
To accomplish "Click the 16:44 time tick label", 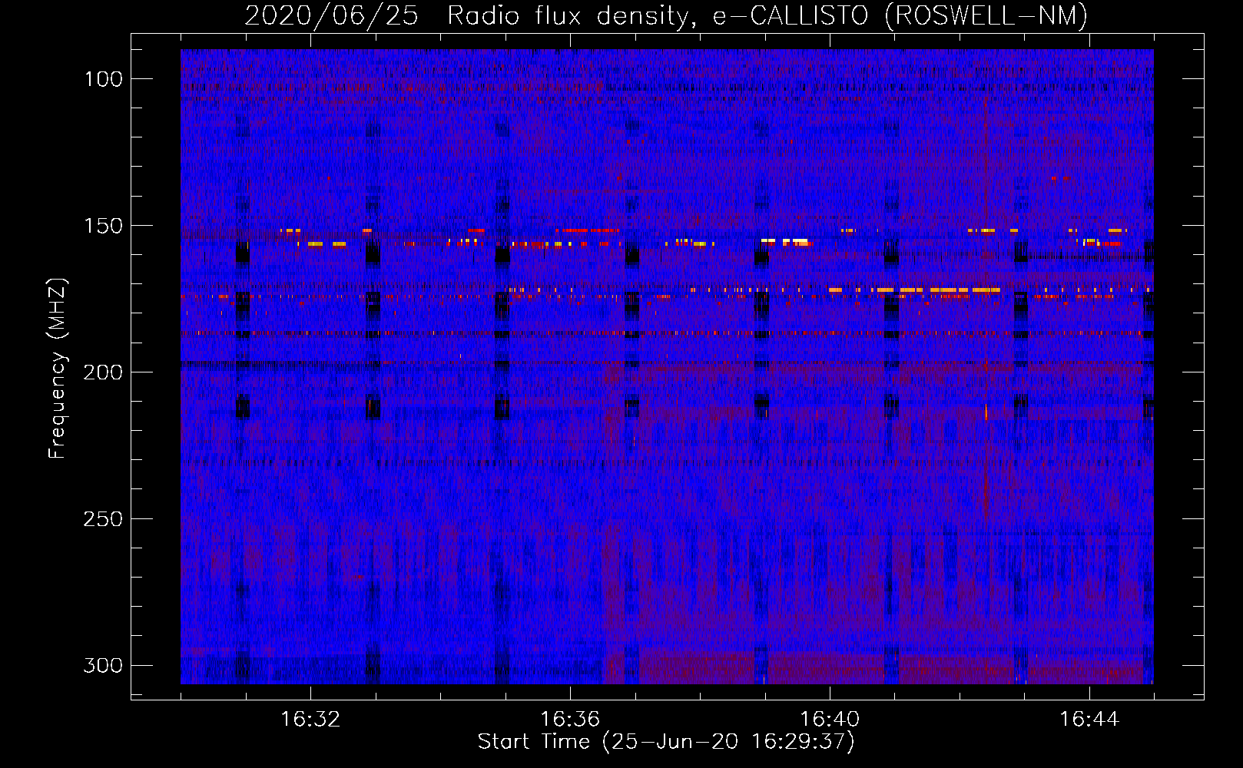I will 1089,720.
